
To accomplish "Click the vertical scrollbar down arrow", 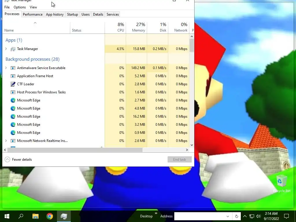I will point(192,145).
